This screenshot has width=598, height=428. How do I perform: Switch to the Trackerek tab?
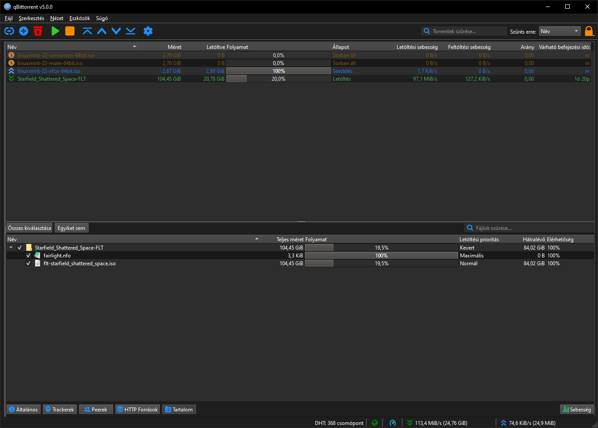pos(60,409)
